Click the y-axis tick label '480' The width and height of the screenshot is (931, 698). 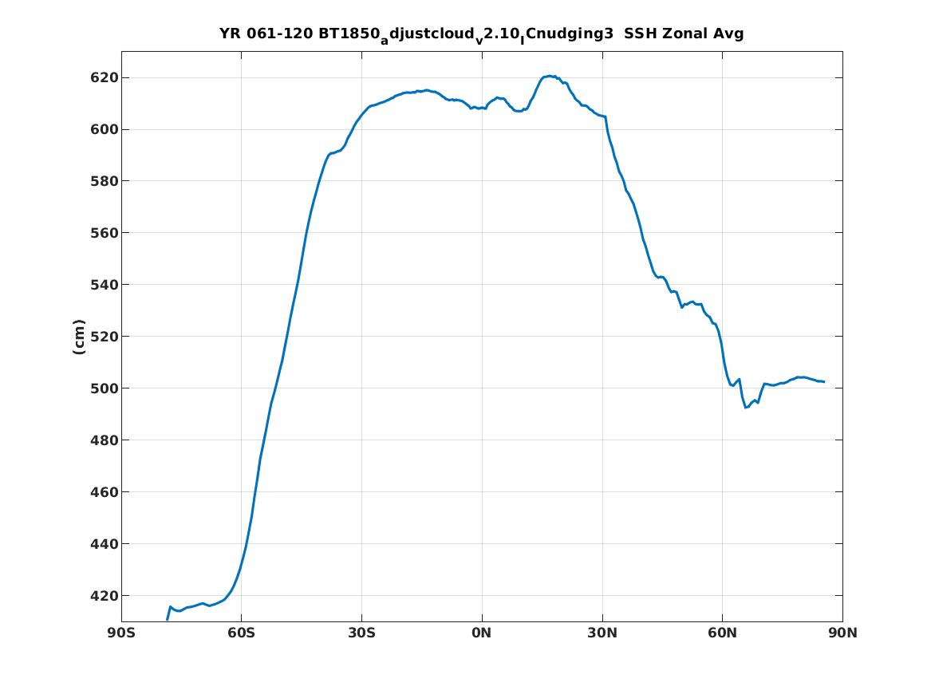click(105, 440)
